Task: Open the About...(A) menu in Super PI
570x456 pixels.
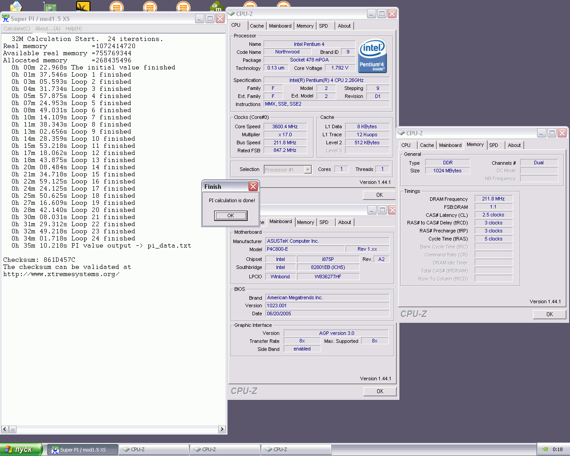Action: [48, 28]
